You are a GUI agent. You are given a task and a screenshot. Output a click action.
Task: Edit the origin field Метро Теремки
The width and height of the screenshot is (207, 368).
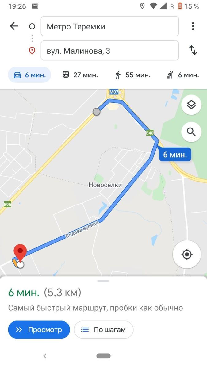tap(110, 26)
